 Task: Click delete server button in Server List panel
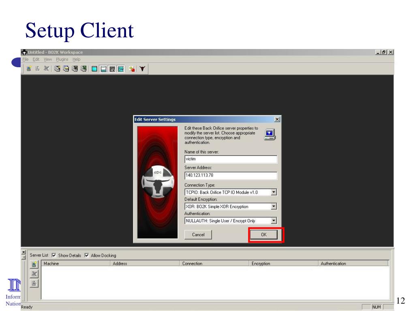[x=34, y=274]
